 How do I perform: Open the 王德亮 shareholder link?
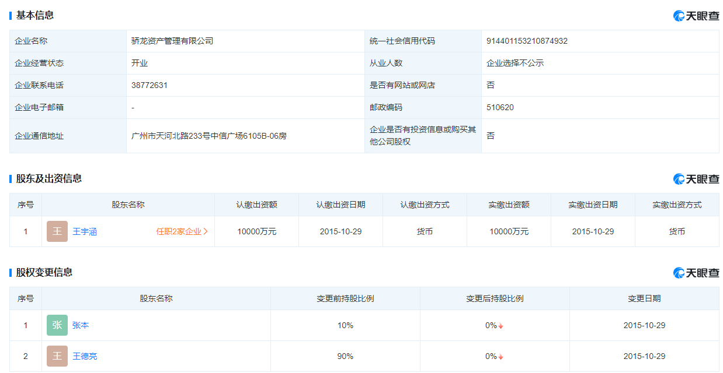(85, 356)
